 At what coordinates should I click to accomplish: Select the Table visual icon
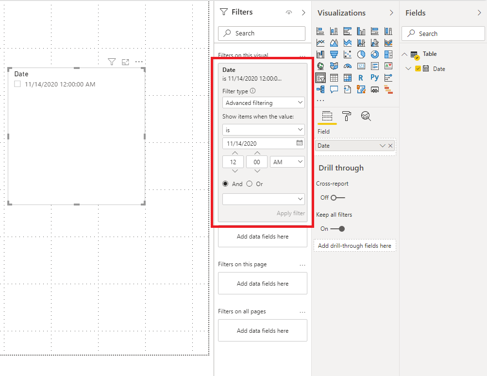(x=334, y=78)
